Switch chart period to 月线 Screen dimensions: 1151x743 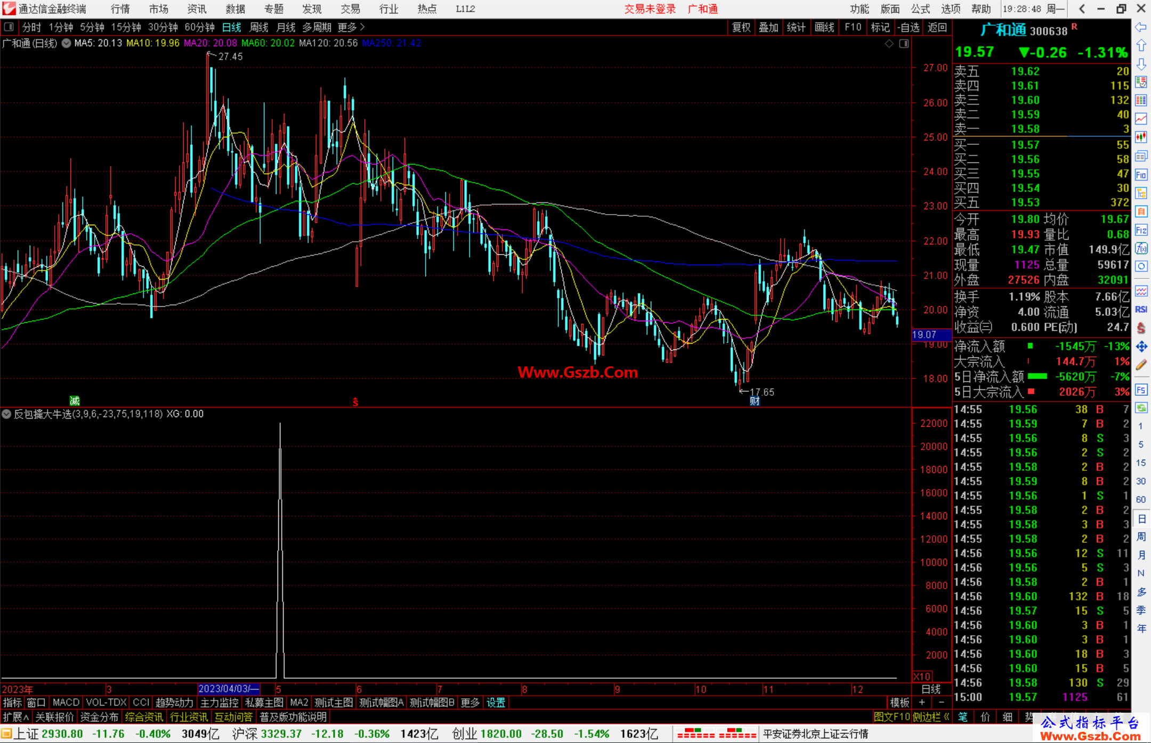286,27
